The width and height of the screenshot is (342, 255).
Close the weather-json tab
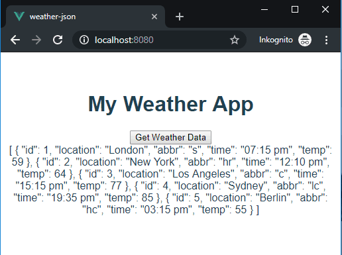154,17
